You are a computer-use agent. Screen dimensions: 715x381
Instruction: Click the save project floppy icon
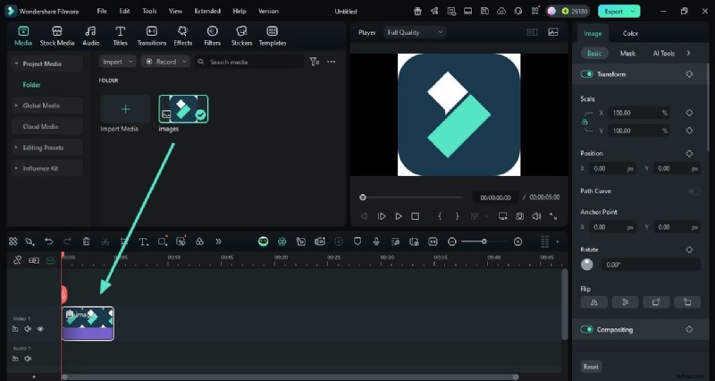coord(484,12)
